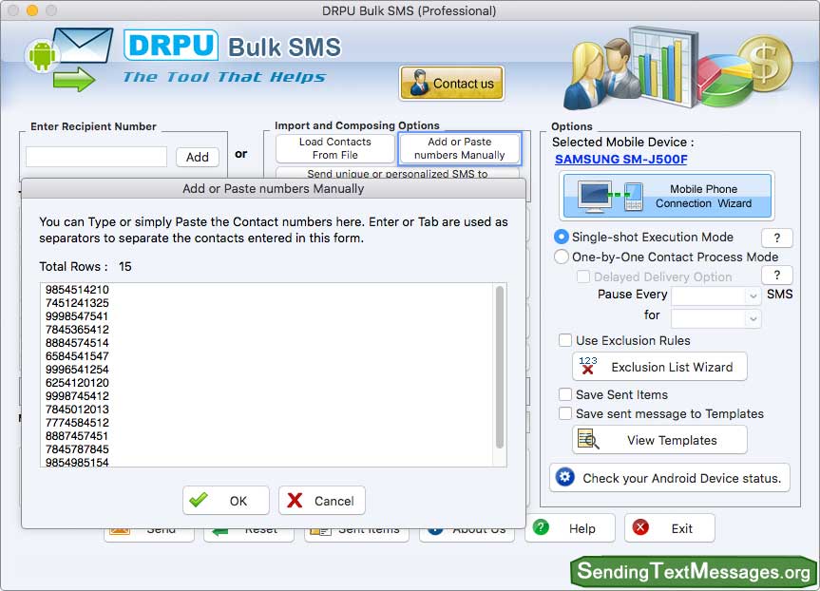Select number 7451241325 in the list
The image size is (820, 591).
tap(77, 303)
